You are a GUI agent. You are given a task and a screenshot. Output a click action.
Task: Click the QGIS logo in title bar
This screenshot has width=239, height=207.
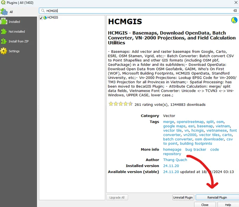[3, 2]
